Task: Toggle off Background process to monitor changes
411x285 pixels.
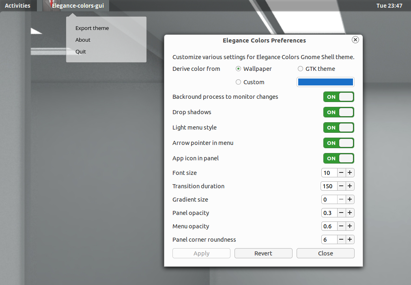Action: 338,97
